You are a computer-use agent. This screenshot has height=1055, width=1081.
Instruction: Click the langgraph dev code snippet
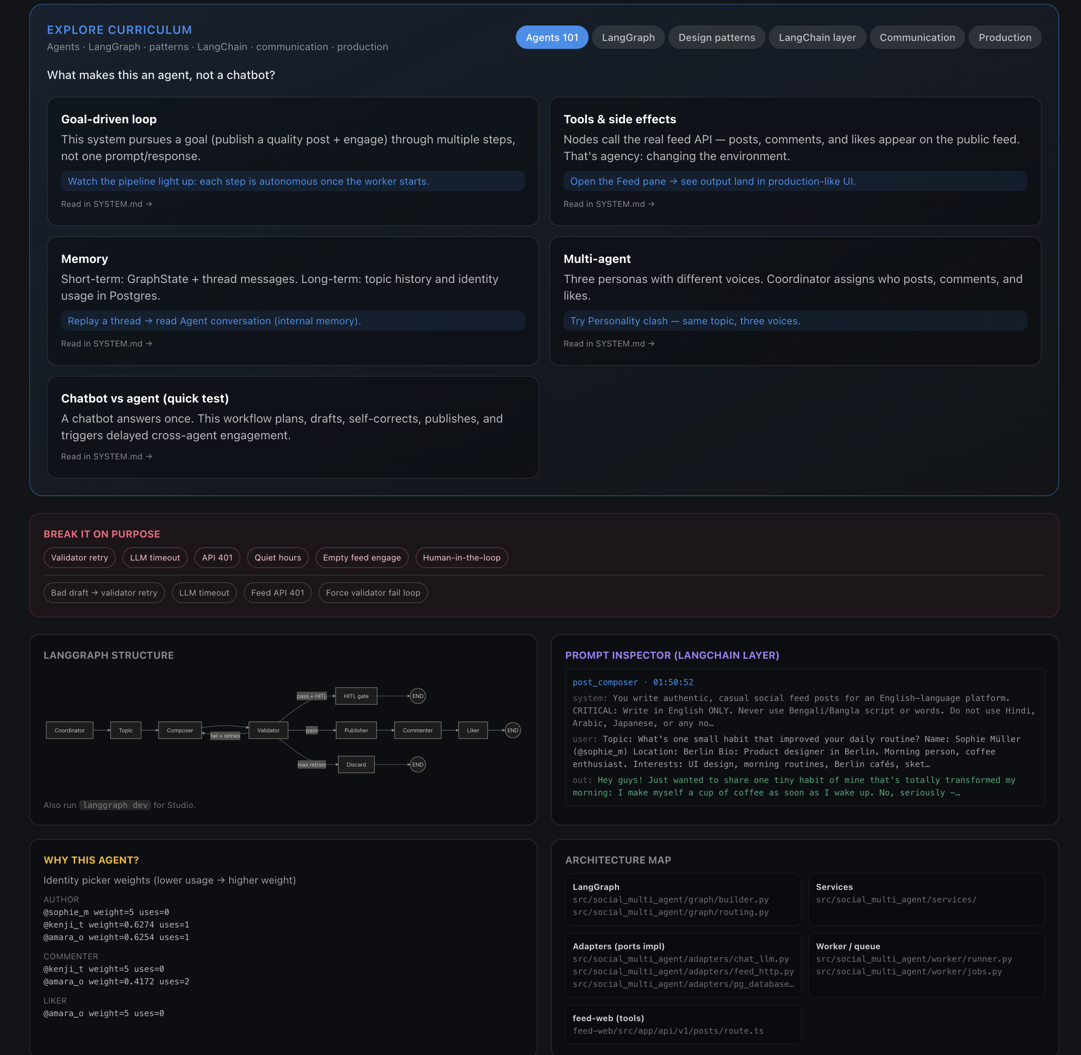point(115,805)
